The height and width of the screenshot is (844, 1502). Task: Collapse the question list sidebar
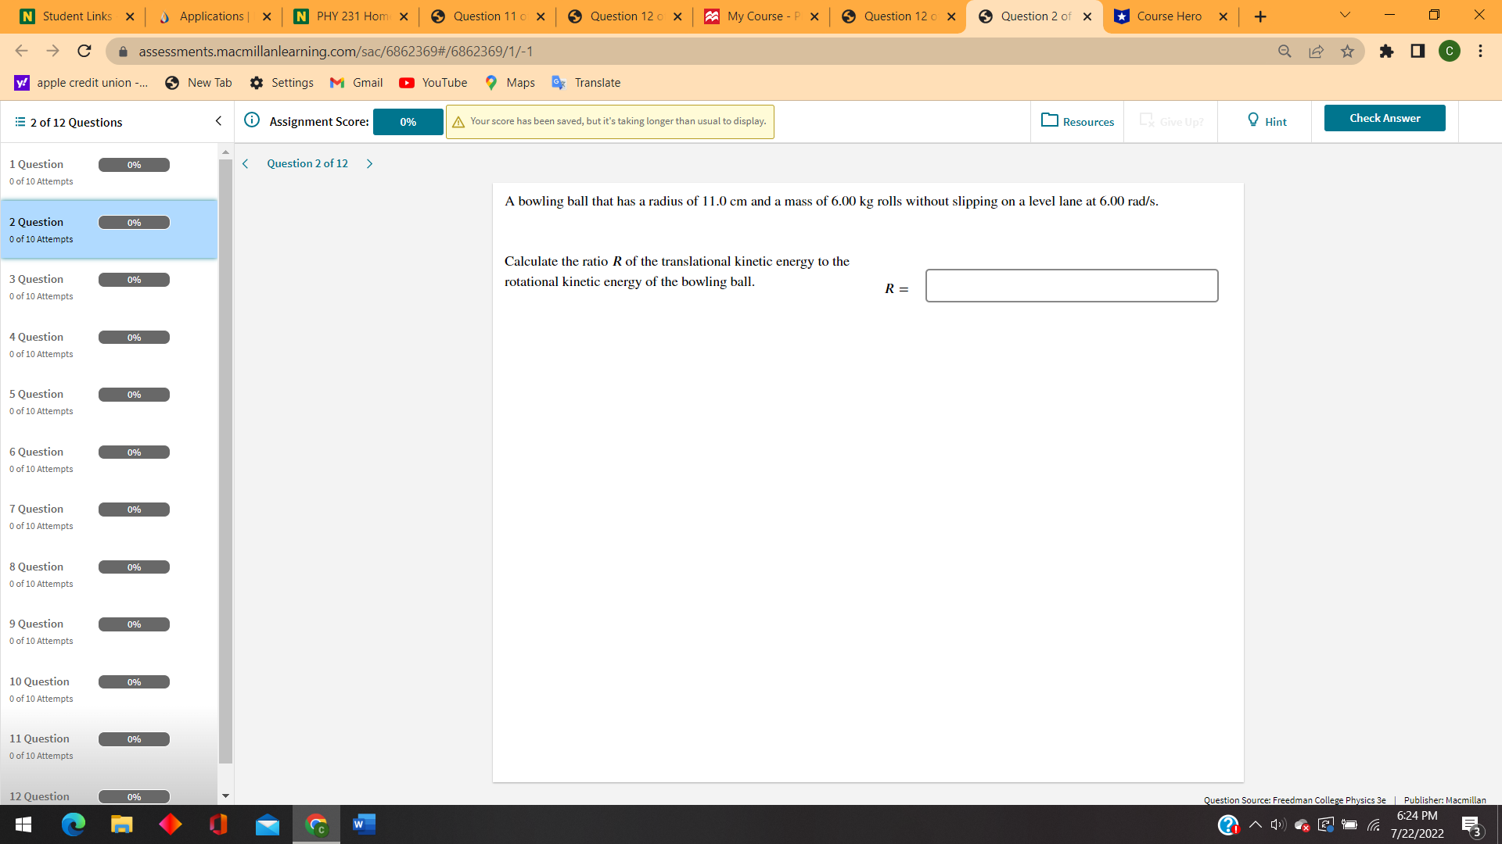coord(218,121)
